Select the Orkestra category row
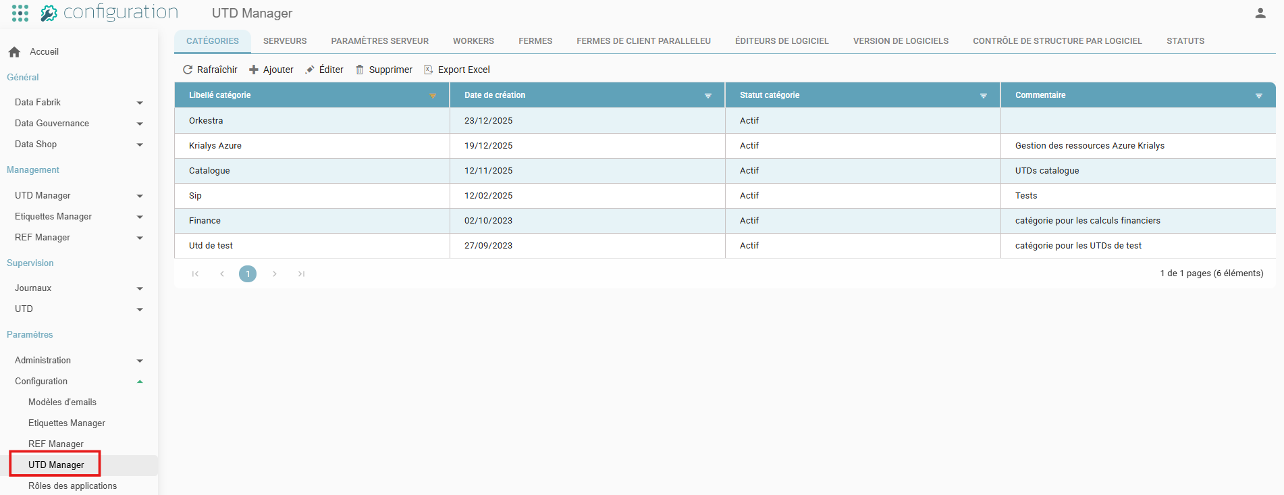 coord(725,121)
